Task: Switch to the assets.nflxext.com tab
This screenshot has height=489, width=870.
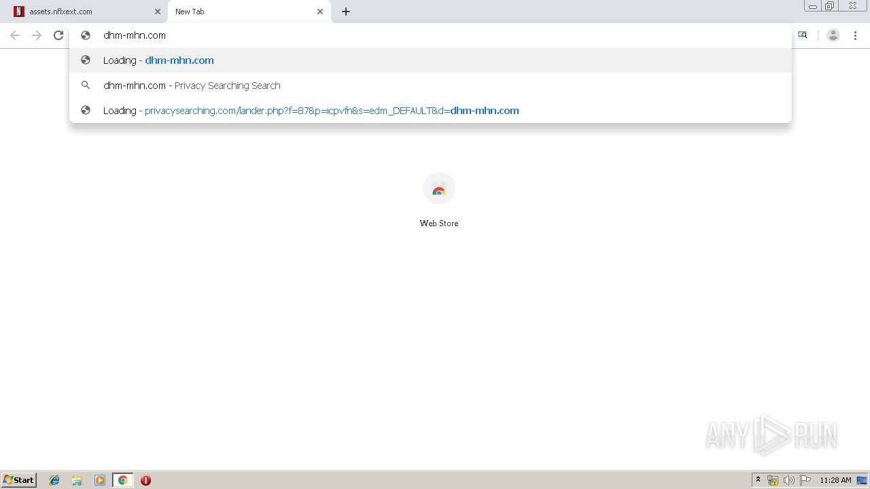Action: point(87,12)
